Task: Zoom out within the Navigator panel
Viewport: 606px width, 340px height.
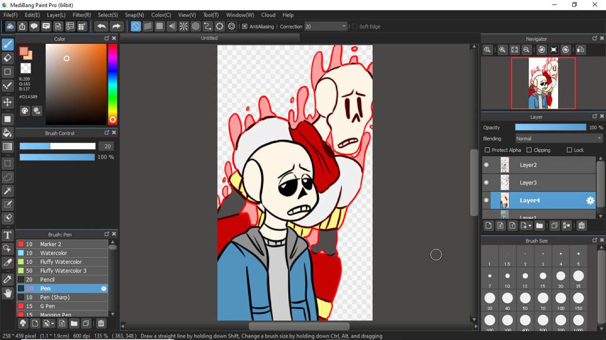Action: (x=526, y=50)
